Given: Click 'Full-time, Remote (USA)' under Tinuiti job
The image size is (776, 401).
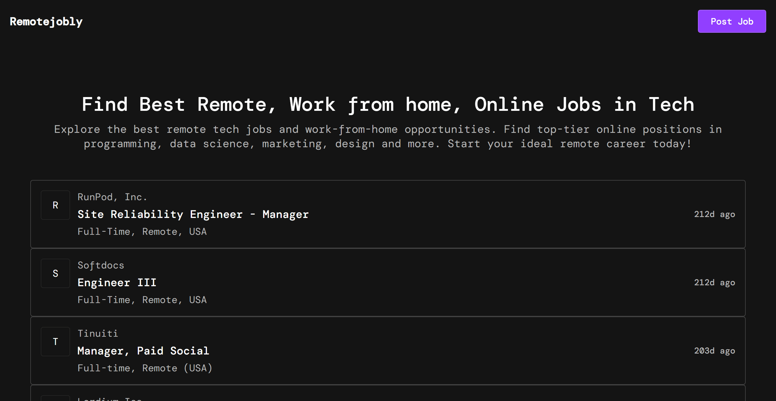Looking at the screenshot, I should [x=145, y=368].
